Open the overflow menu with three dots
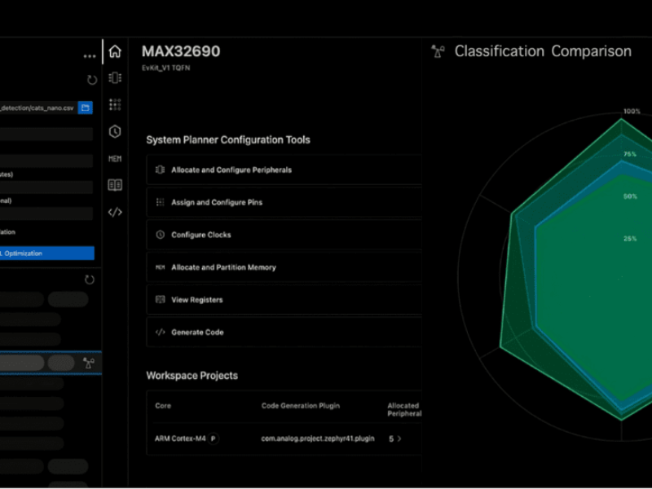 (90, 55)
